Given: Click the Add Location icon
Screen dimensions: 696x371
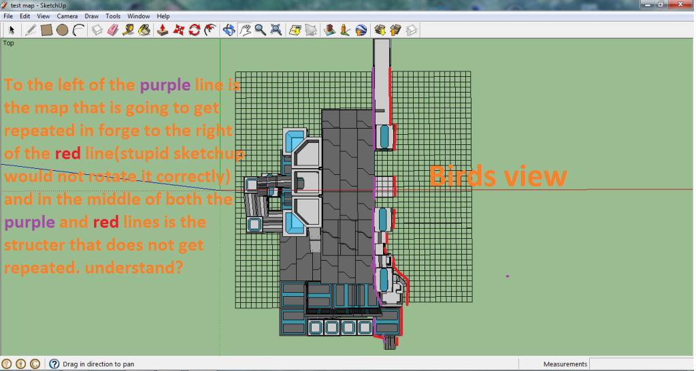Looking at the screenshot, I should 295,30.
